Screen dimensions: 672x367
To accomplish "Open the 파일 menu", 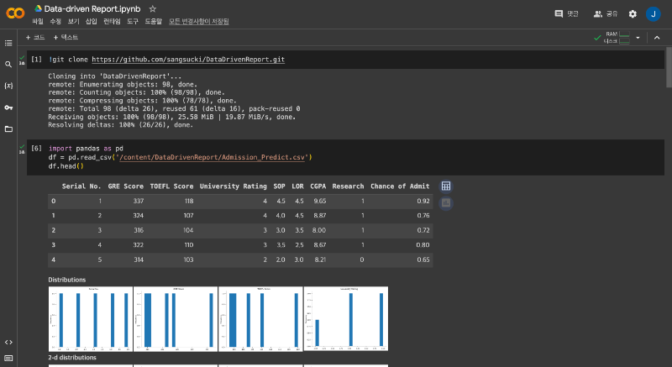I will [x=38, y=21].
